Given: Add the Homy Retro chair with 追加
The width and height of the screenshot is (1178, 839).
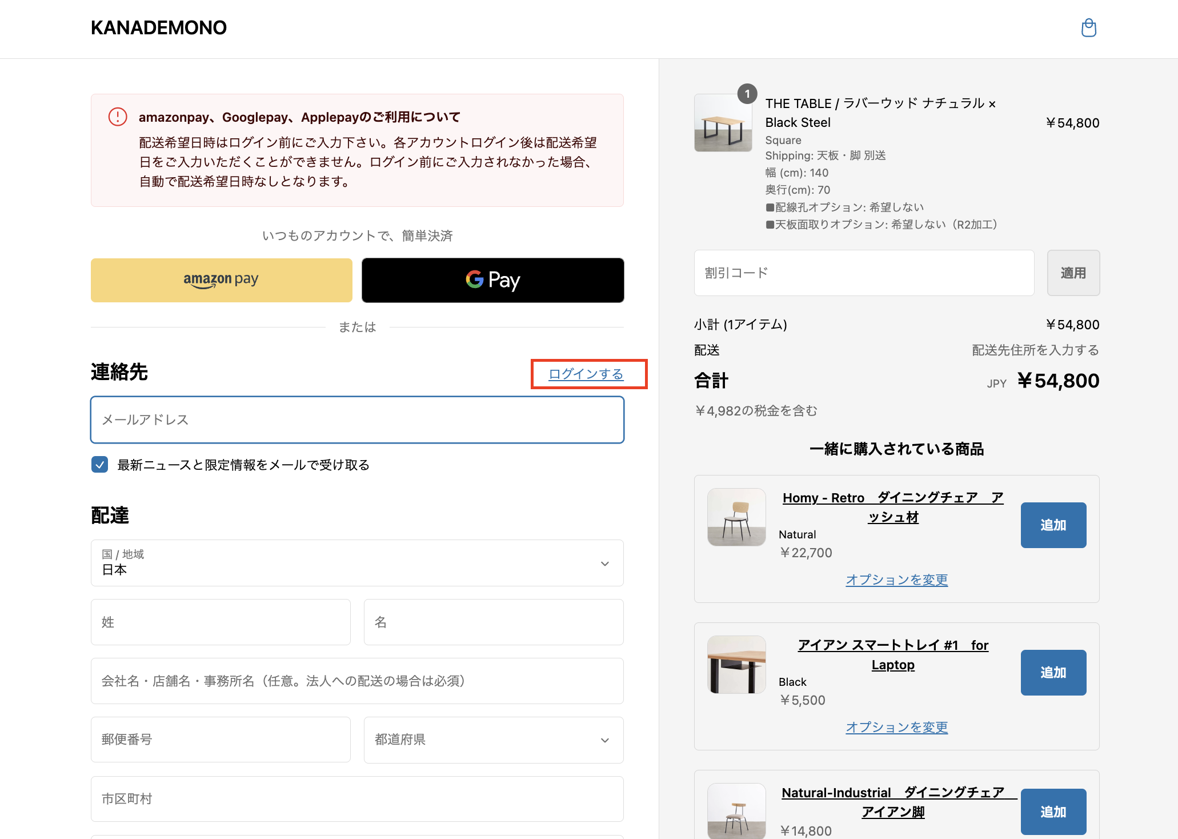Looking at the screenshot, I should coord(1053,525).
